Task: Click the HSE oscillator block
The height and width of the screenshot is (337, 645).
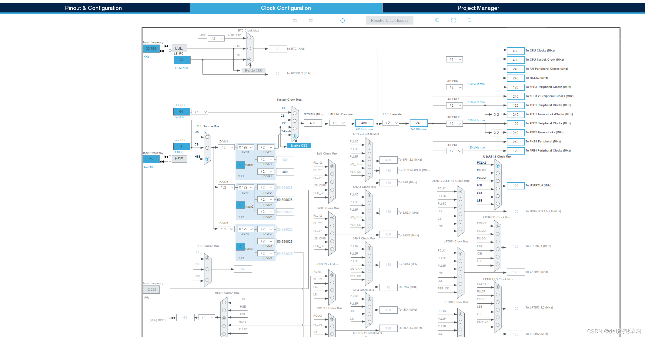Action: coord(179,159)
